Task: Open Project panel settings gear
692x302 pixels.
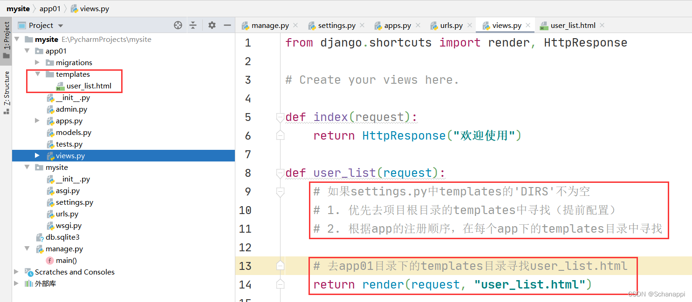Action: pos(212,26)
